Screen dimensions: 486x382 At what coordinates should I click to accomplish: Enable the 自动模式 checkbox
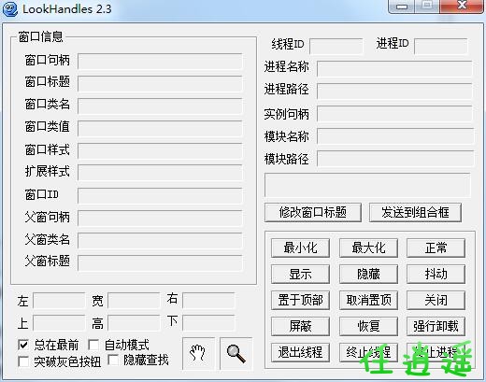coord(93,345)
